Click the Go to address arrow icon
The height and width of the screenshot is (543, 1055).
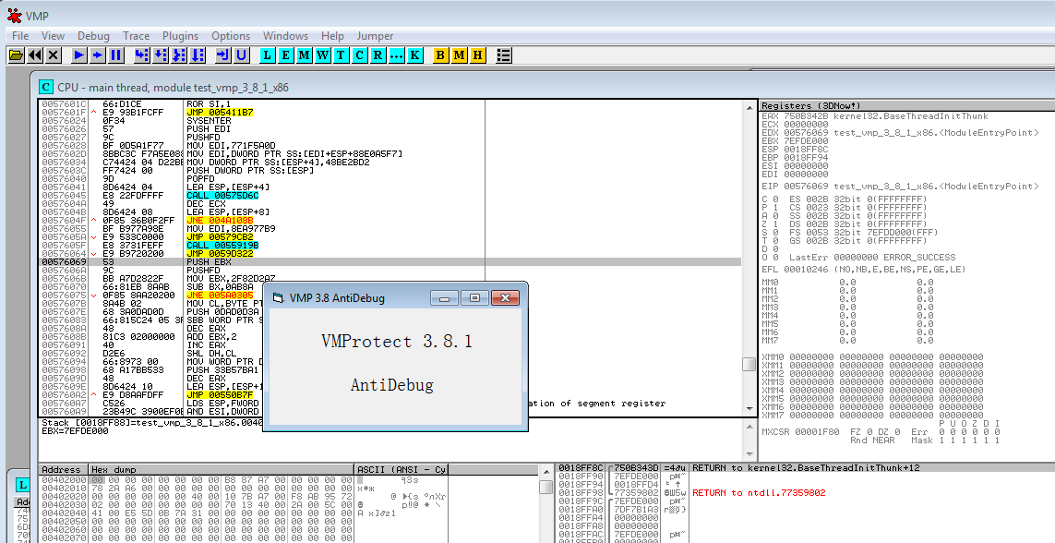[x=222, y=55]
